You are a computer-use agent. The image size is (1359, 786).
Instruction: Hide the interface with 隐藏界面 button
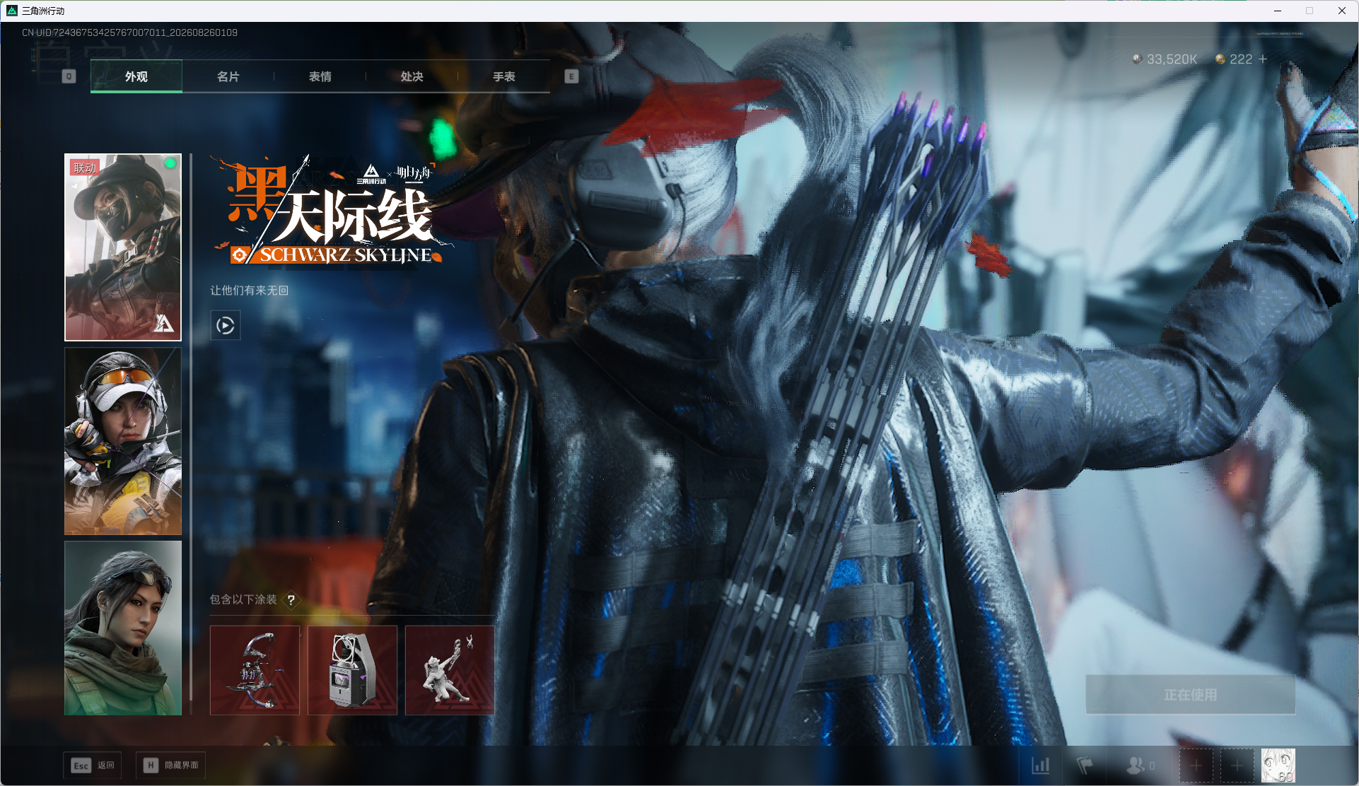[171, 766]
